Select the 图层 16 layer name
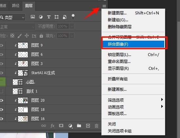Screen dimensions: 180x138 tap(38, 119)
